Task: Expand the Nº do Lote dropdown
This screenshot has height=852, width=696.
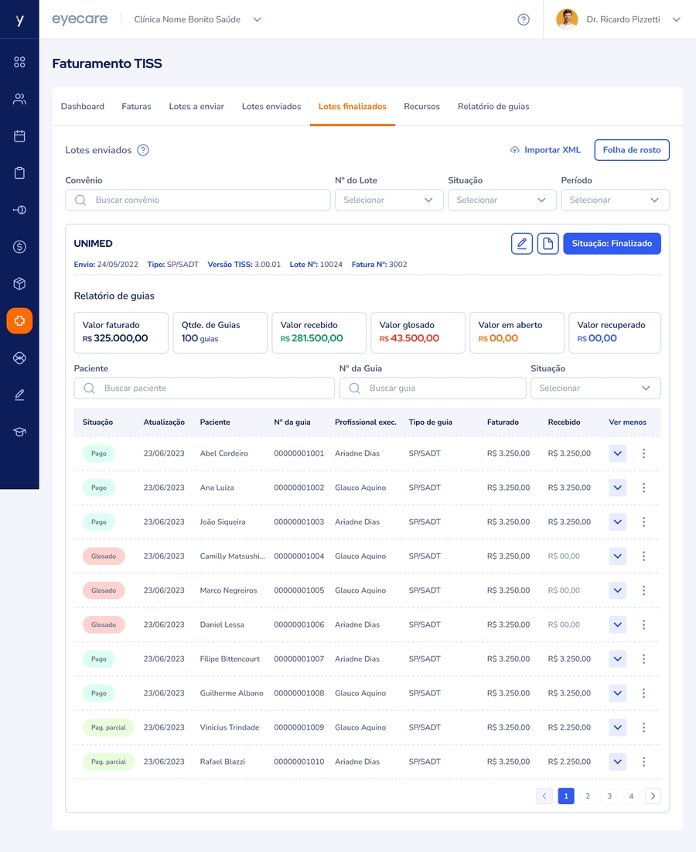Action: tap(389, 200)
